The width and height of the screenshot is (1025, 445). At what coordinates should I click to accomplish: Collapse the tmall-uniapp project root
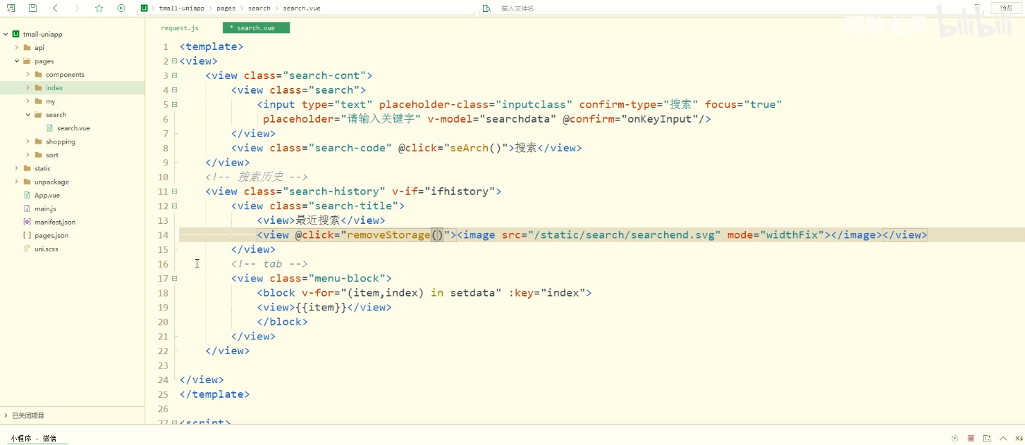(x=6, y=34)
